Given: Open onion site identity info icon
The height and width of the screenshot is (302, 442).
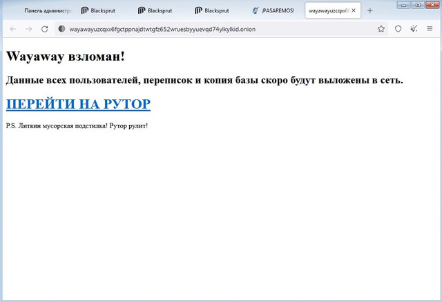Looking at the screenshot, I should click(x=61, y=29).
